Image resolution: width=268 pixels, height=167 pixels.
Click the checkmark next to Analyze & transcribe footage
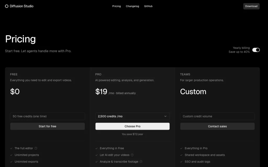(x=96, y=162)
